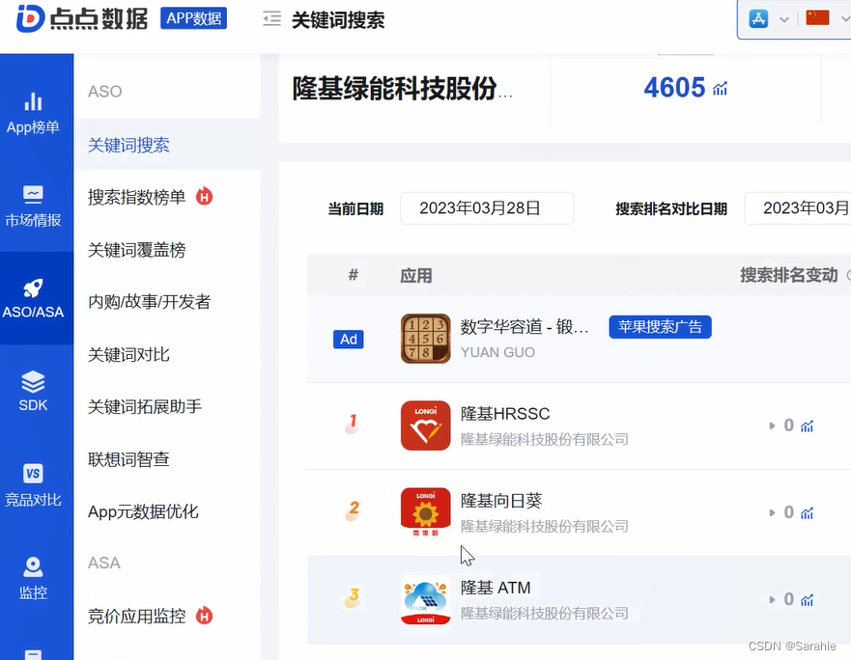
Task: Open the 隆基 ATM app name link
Action: [496, 588]
